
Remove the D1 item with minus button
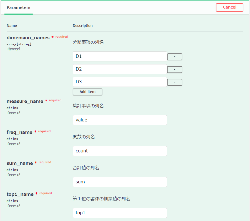[x=175, y=57]
